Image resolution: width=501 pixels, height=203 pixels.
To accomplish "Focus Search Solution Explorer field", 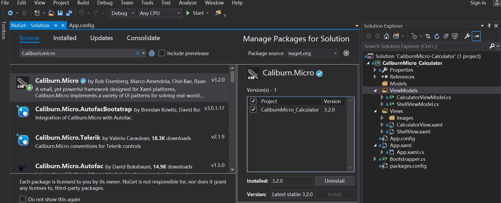I will tap(426, 46).
